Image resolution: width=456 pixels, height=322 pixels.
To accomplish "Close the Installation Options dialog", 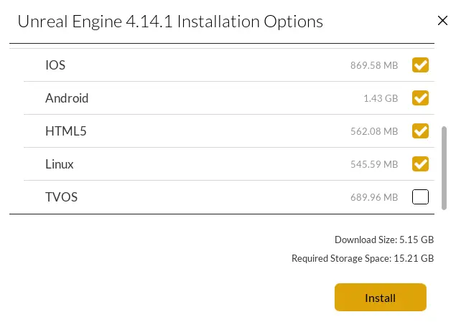I will click(442, 21).
